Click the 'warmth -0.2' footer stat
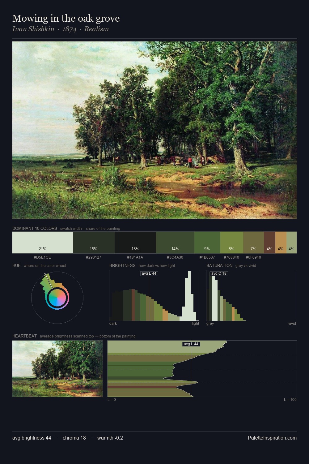 pos(110,438)
